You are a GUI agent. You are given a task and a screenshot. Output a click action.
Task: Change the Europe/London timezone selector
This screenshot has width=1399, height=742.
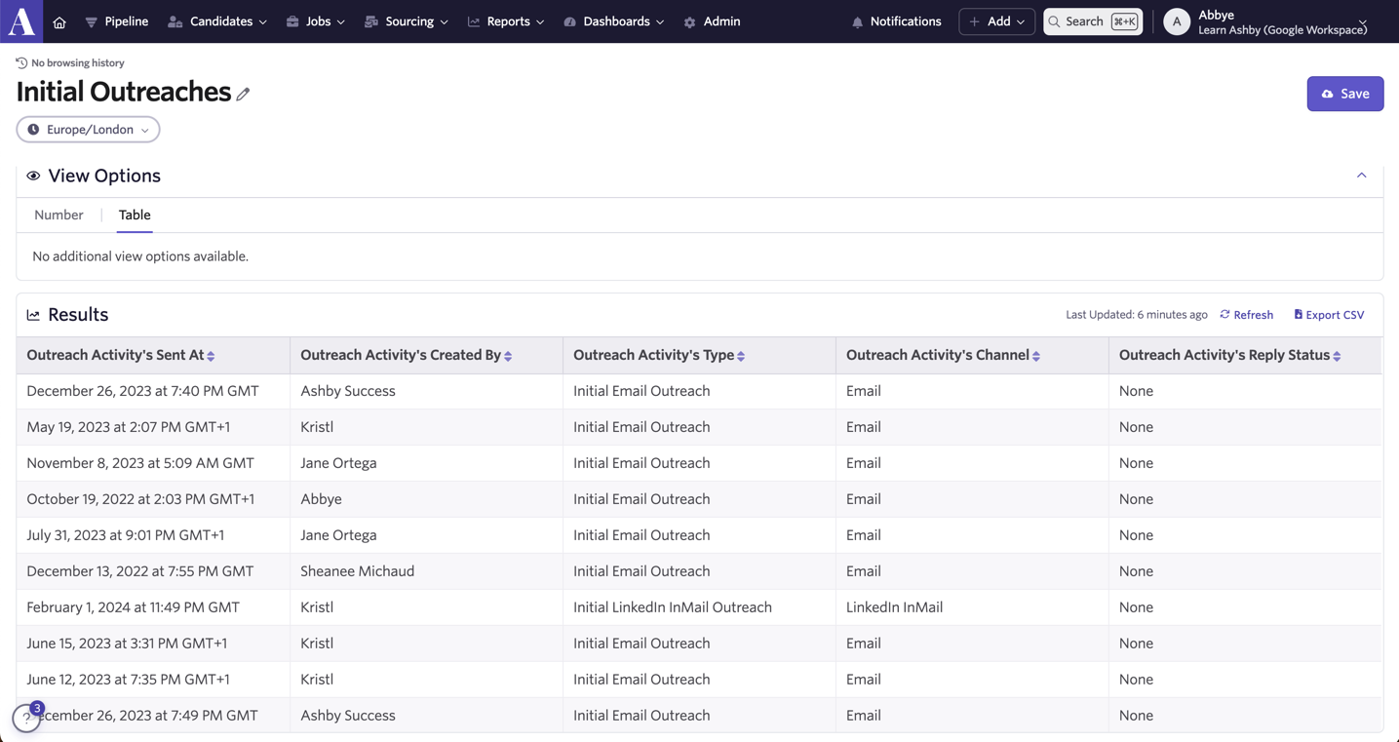[88, 130]
